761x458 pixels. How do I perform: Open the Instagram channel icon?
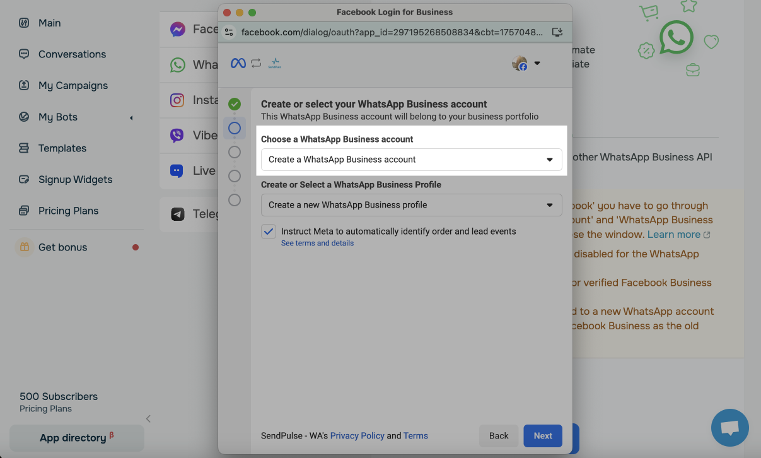coord(178,100)
